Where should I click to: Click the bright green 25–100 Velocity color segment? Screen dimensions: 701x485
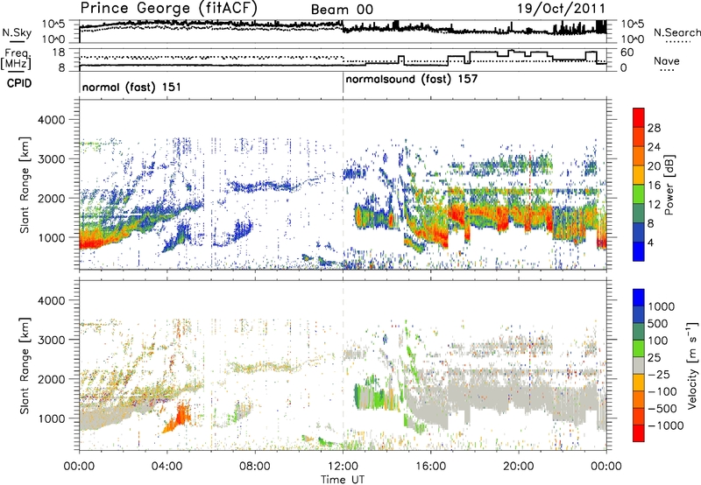[x=639, y=348]
